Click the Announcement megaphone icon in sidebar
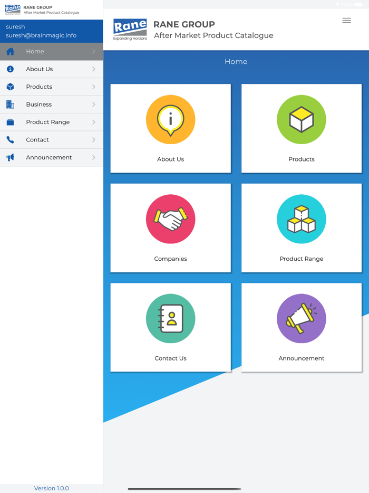Image resolution: width=369 pixels, height=493 pixels. [10, 157]
